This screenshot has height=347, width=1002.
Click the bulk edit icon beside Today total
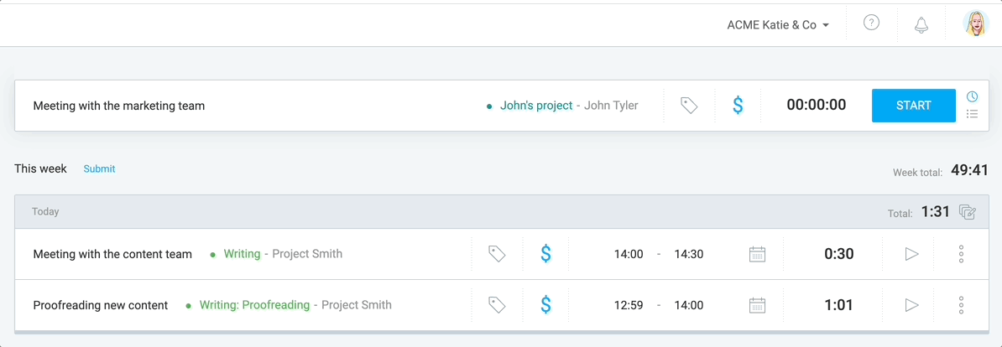(968, 212)
